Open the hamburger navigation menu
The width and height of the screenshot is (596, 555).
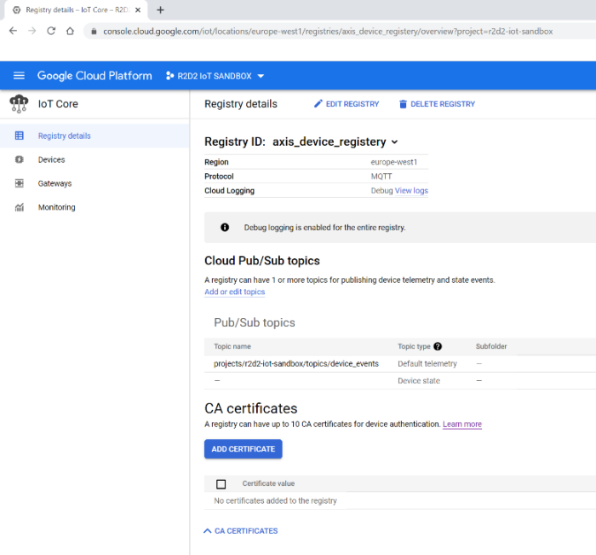[x=19, y=76]
